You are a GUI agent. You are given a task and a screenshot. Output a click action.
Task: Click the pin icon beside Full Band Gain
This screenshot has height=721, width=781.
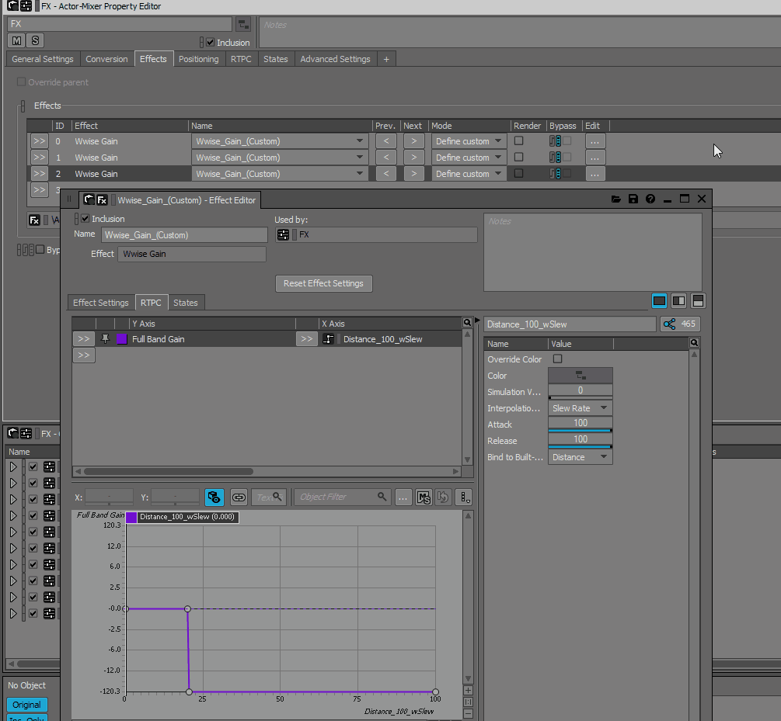[x=105, y=339]
